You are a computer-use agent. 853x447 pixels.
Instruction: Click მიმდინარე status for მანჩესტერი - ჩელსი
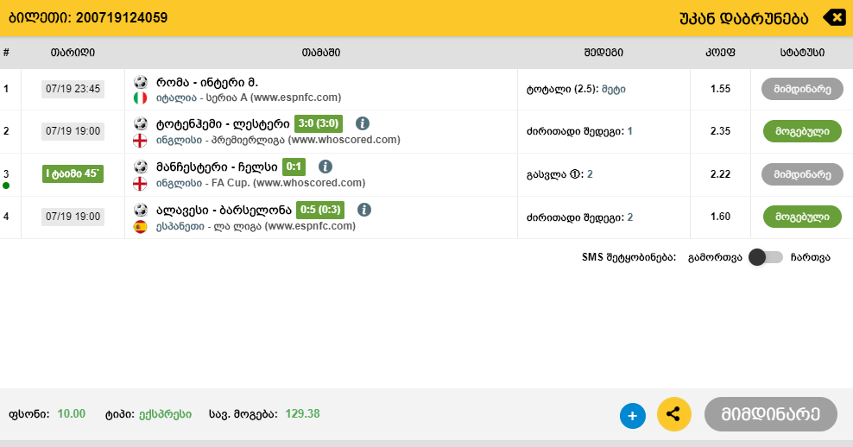802,174
